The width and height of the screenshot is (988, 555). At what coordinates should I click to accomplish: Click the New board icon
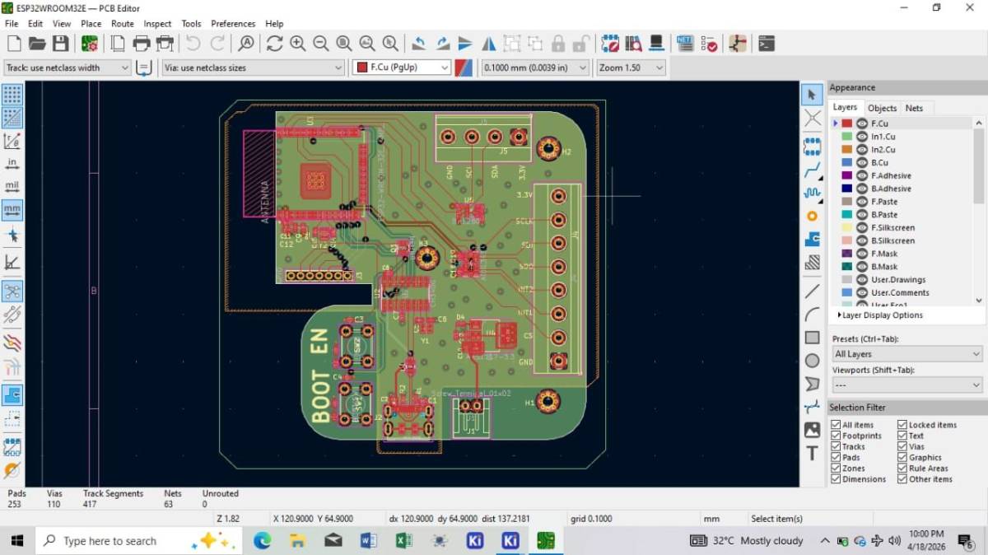[x=12, y=43]
